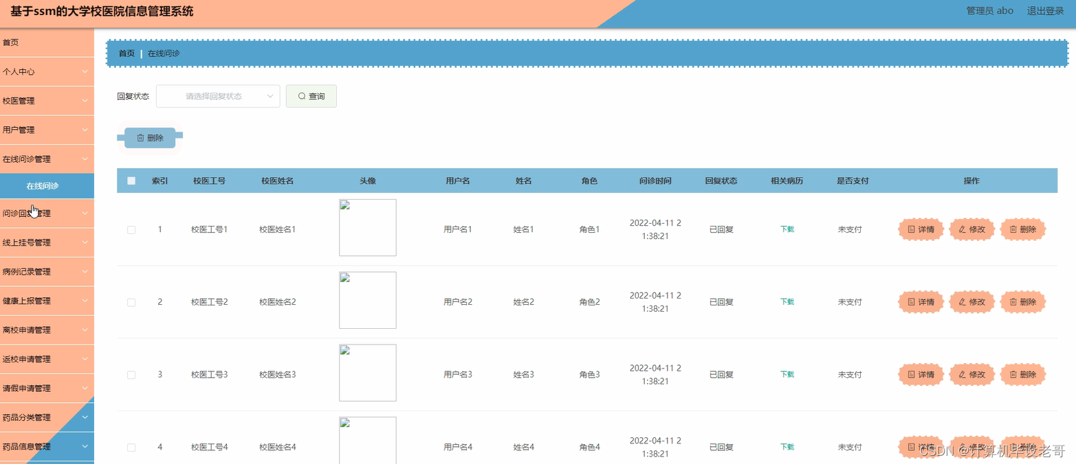1076x464 pixels.
Task: Check the checkbox for row 2
Action: coord(131,302)
